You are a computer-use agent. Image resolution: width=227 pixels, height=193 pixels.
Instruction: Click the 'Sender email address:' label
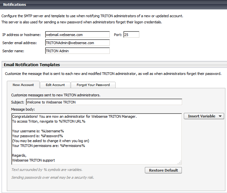pos(19,43)
